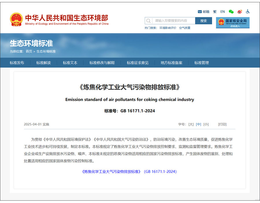260x203 pixels.
Task: Select the 地方标准备案 menu item
Action: tap(172, 63)
